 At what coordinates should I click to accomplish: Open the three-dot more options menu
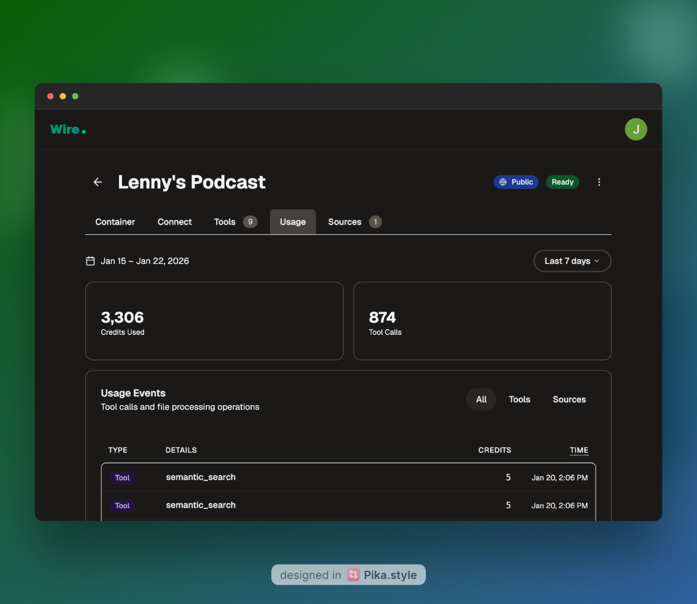point(599,183)
